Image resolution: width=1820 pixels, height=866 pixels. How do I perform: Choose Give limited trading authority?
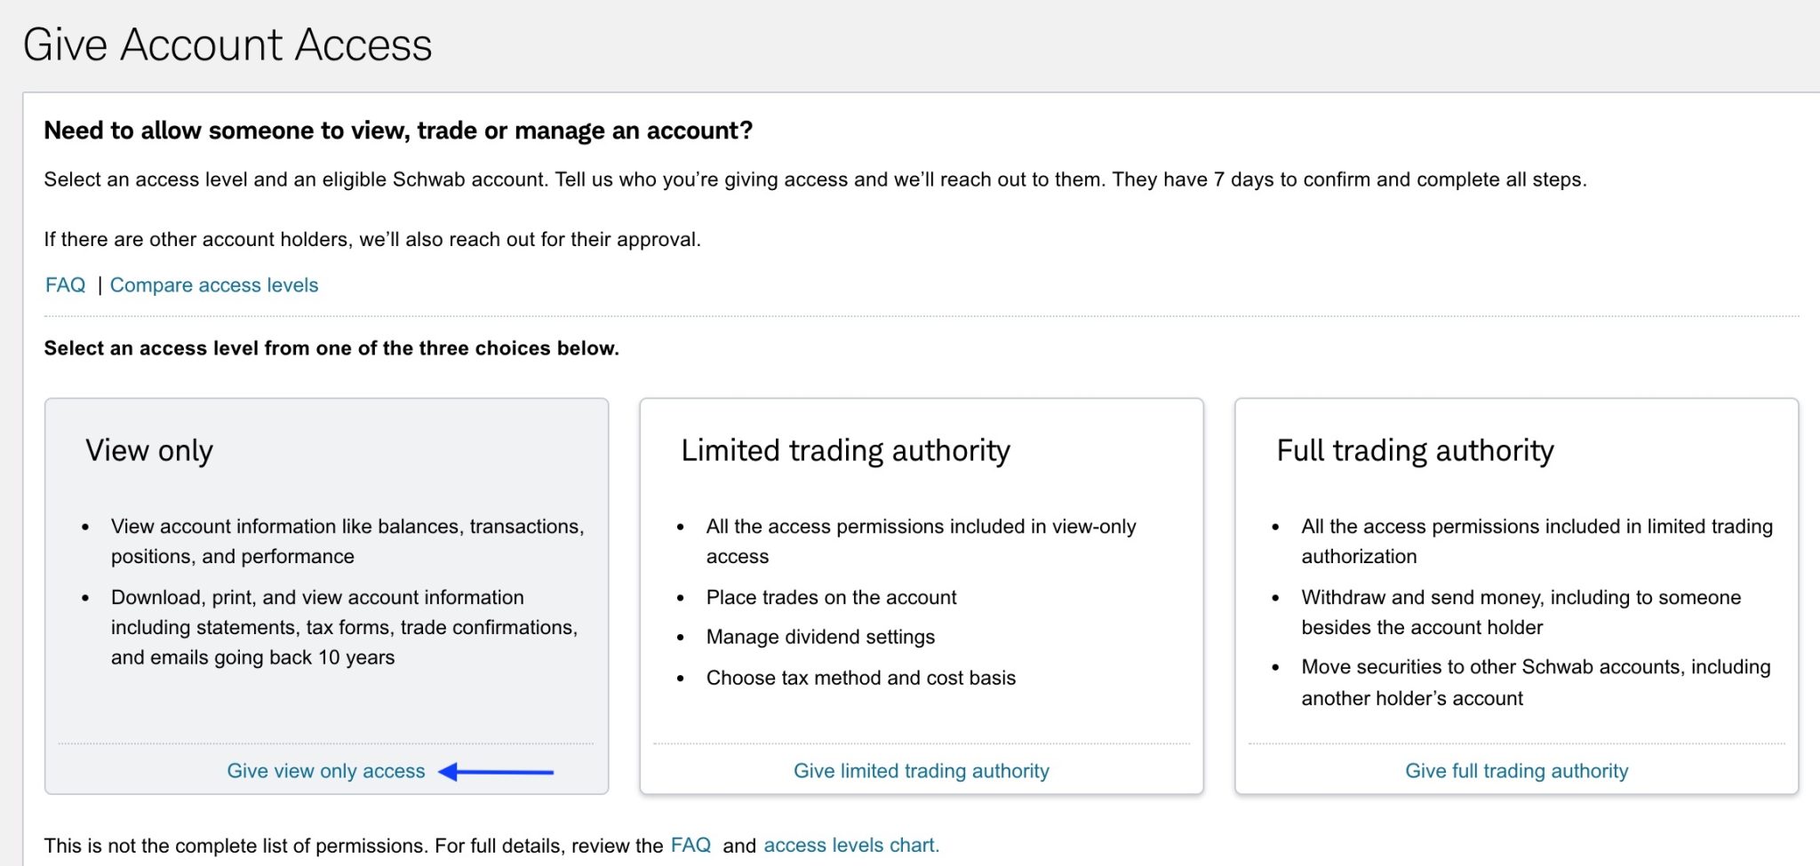click(921, 771)
